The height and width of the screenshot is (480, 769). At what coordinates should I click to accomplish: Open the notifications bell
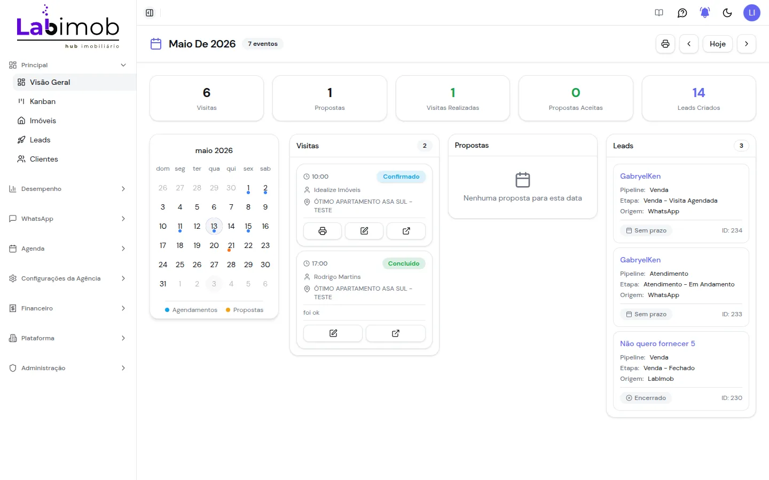coord(705,13)
